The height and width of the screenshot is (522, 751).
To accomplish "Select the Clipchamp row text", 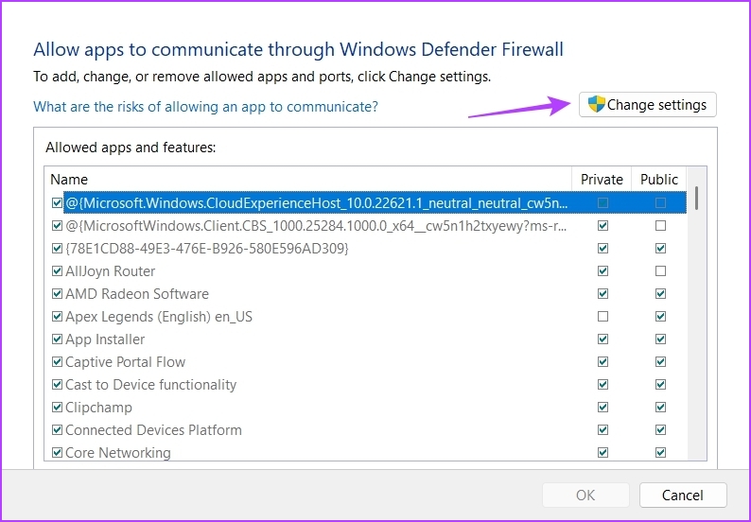I will tap(98, 407).
